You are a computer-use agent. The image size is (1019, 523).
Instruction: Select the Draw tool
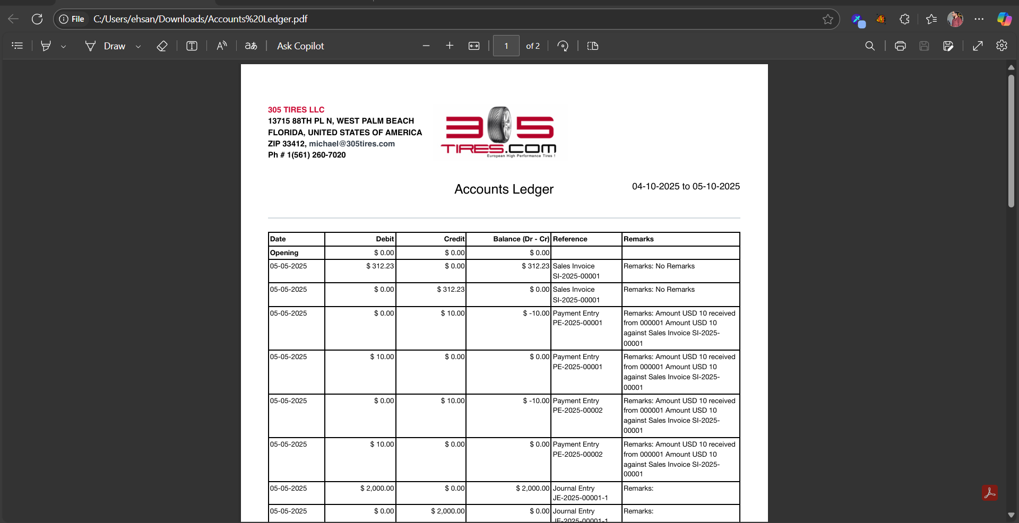pos(105,46)
